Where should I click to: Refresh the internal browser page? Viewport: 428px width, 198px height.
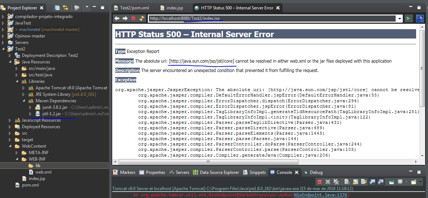tap(141, 19)
